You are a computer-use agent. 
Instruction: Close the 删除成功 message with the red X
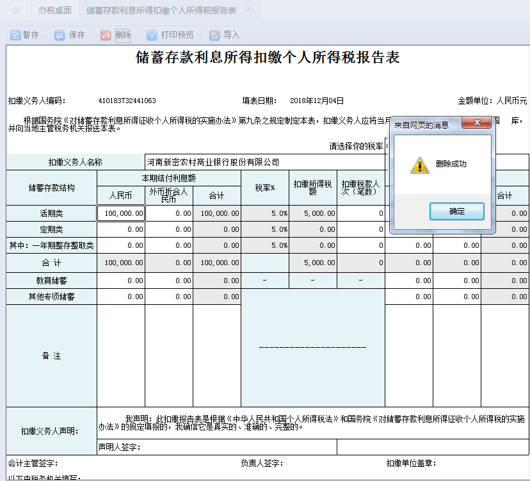(x=477, y=123)
